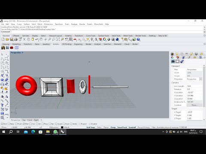
Task: Click the taskbar search magnifier icon
Action: 11,132
